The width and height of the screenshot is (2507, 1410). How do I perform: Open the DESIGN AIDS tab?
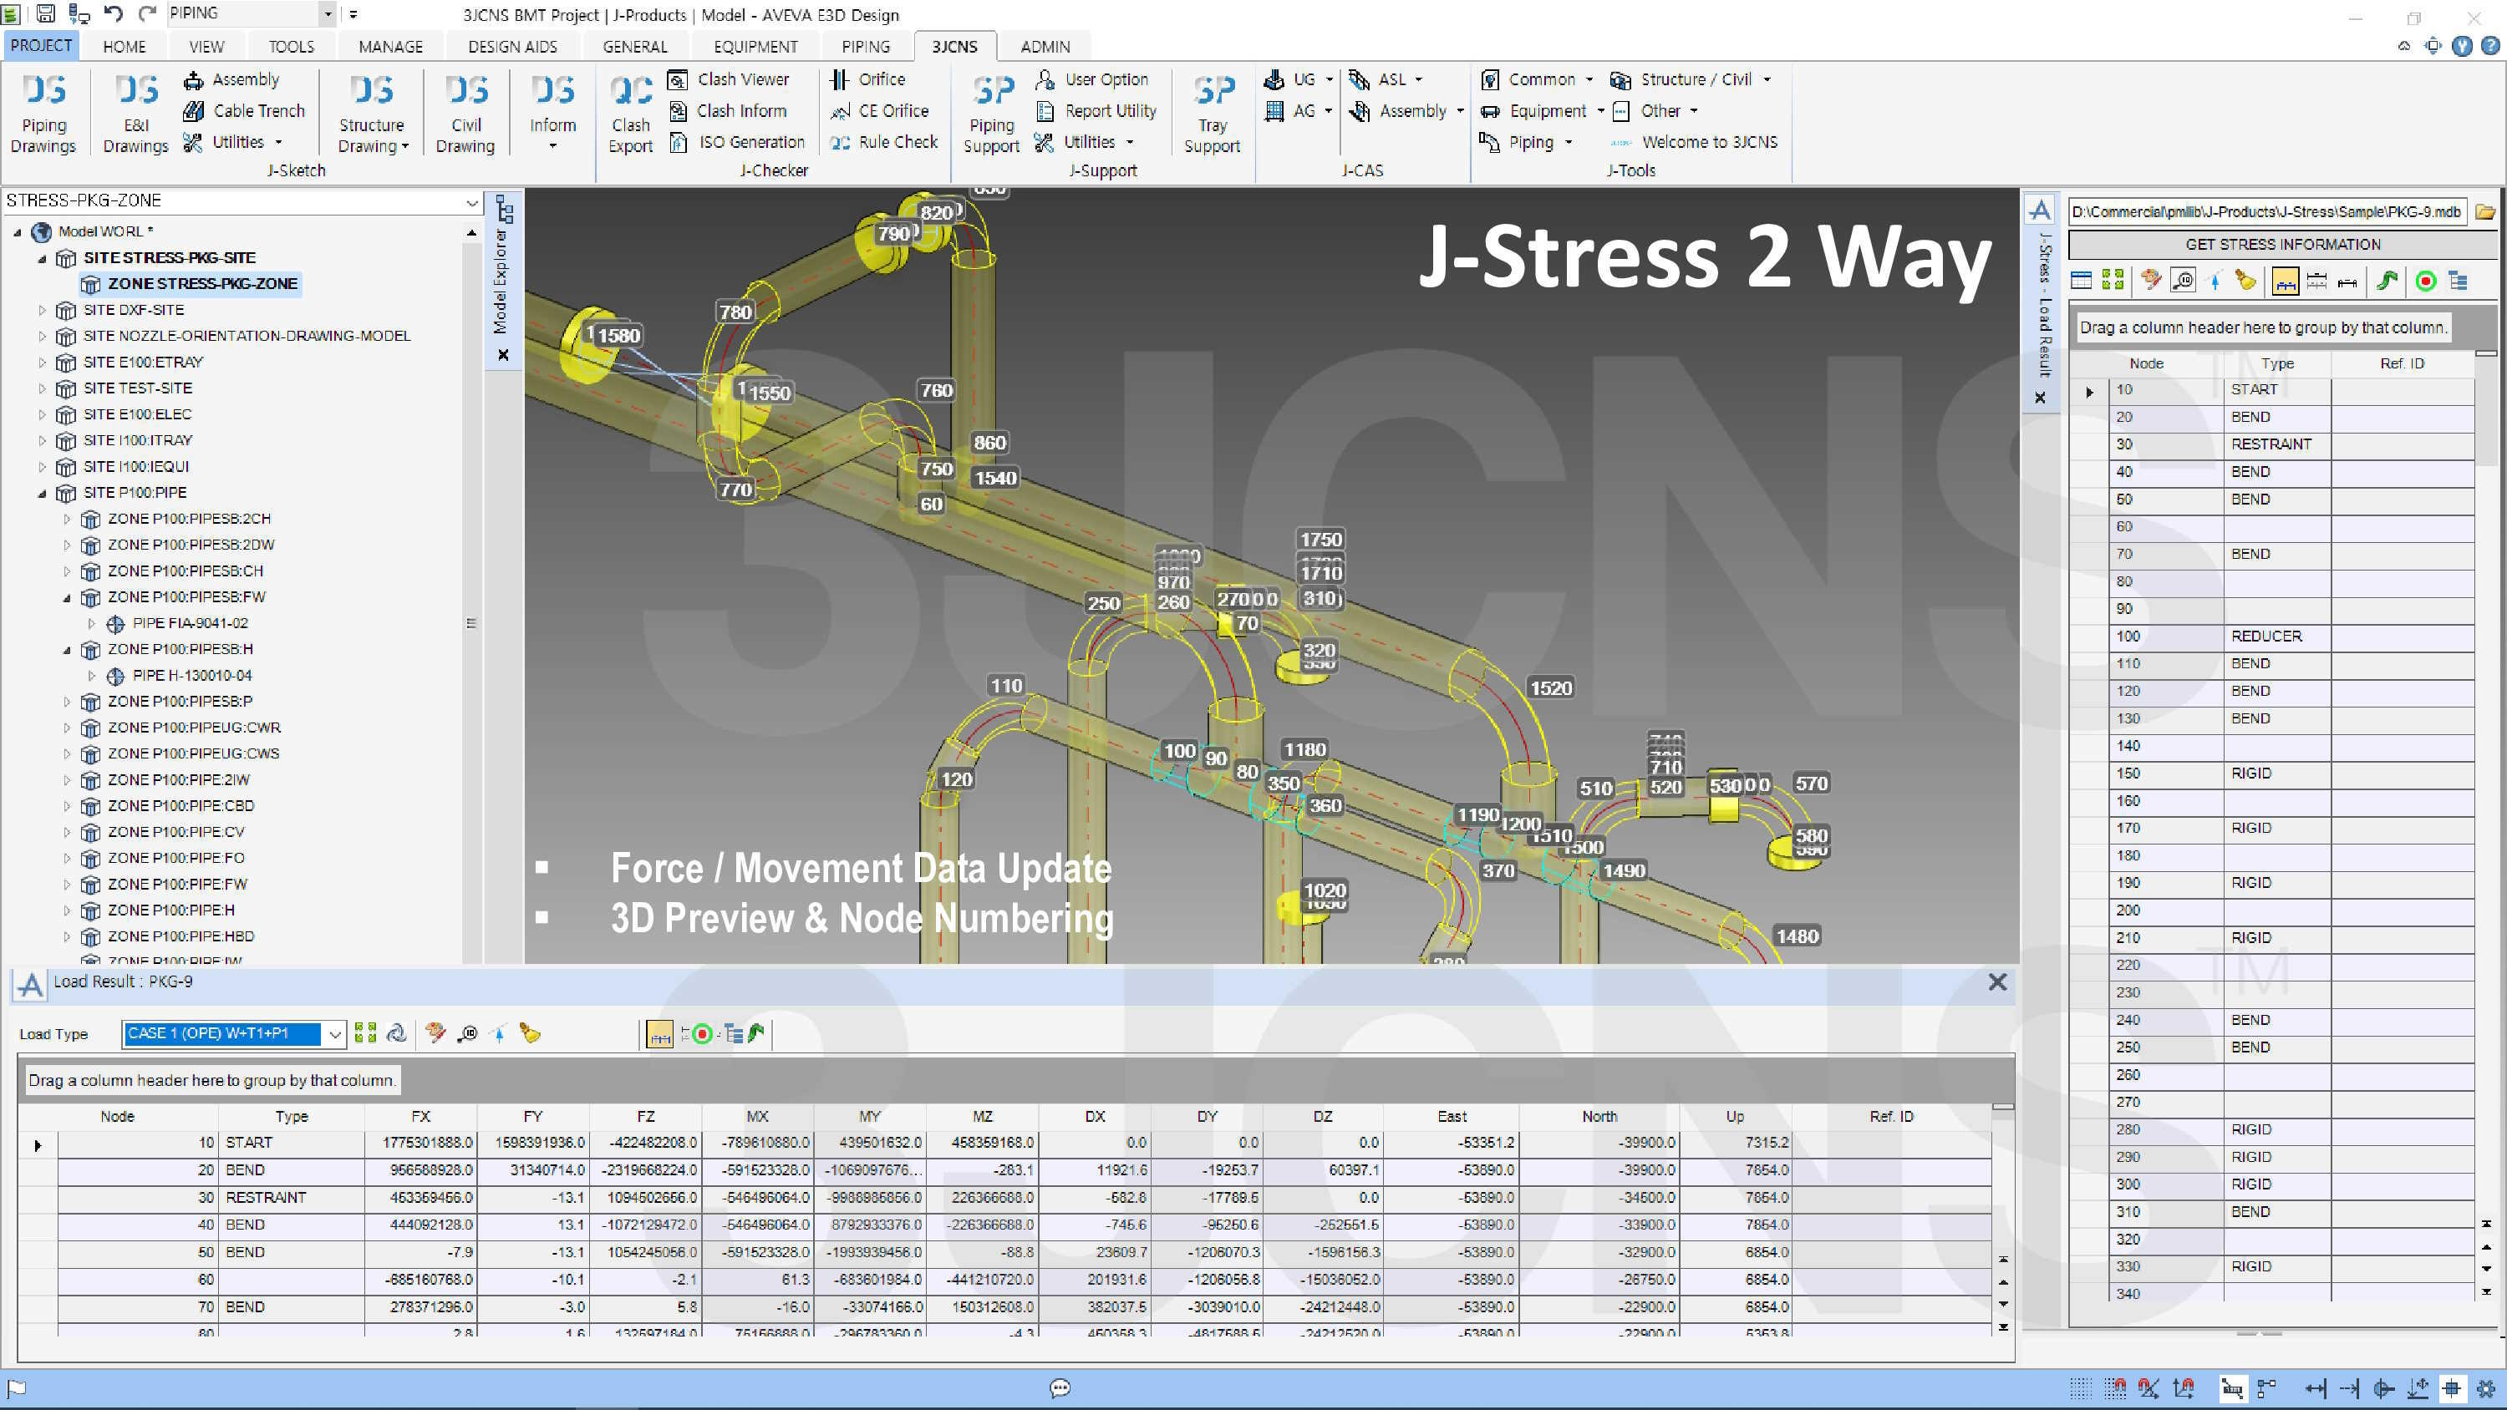click(512, 46)
